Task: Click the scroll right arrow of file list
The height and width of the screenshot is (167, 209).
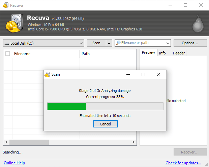Action: [x=133, y=142]
